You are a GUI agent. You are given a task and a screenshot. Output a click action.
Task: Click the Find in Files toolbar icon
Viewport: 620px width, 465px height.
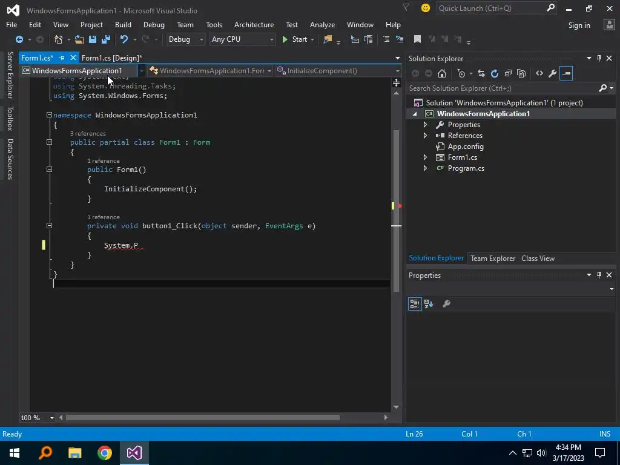pos(328,39)
